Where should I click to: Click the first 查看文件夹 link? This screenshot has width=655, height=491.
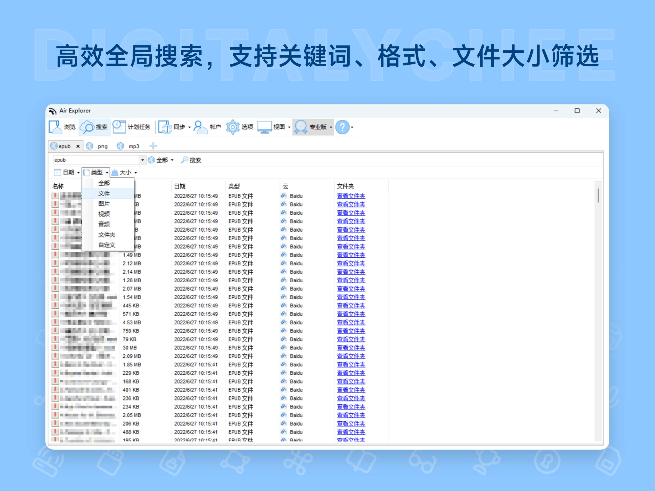tap(351, 196)
